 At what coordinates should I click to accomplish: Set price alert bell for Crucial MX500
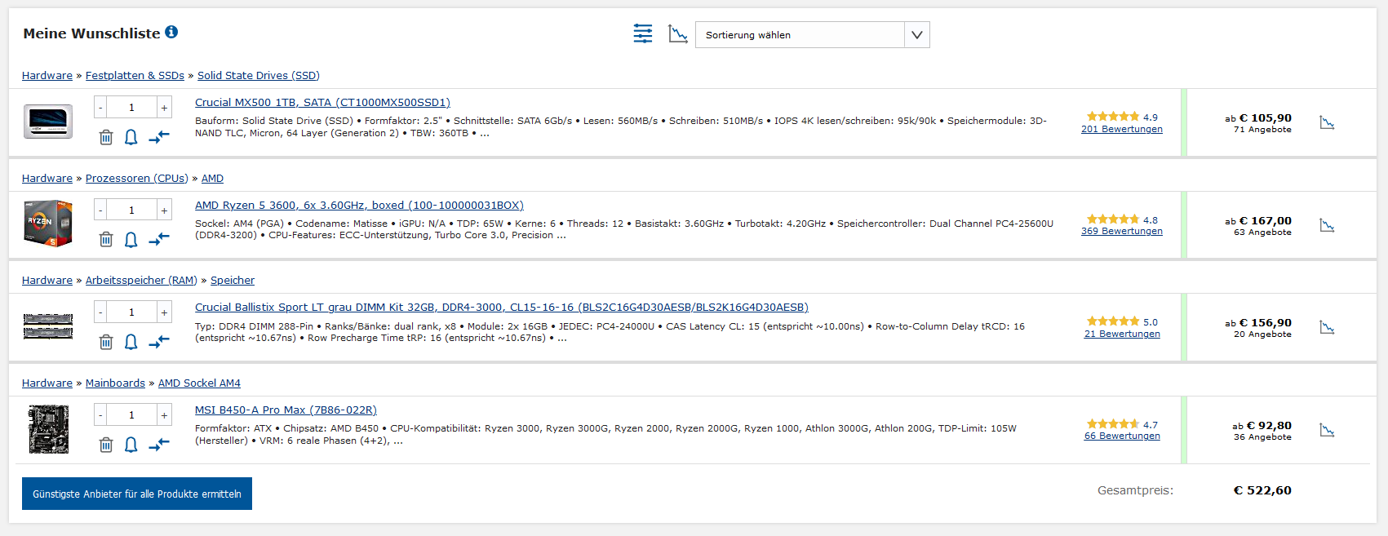(131, 137)
